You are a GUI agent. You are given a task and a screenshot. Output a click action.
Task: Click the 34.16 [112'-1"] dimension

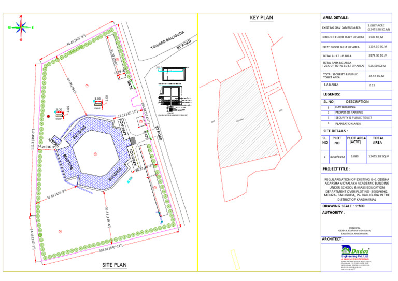[33, 239]
